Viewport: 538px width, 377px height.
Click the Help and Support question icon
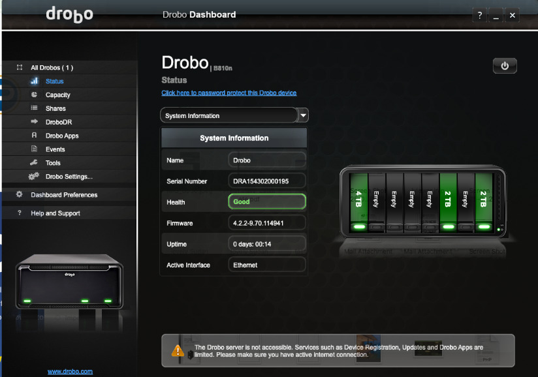click(19, 213)
